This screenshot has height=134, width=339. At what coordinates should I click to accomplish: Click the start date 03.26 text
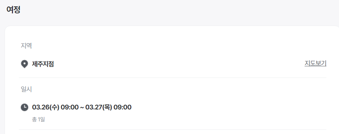tap(41, 107)
